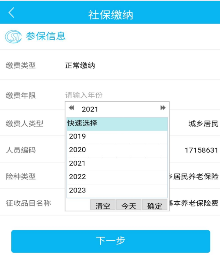Image resolution: width=220 pixels, height=257 pixels.
Task: Pick 2022 from quick select list
Action: coord(117,177)
